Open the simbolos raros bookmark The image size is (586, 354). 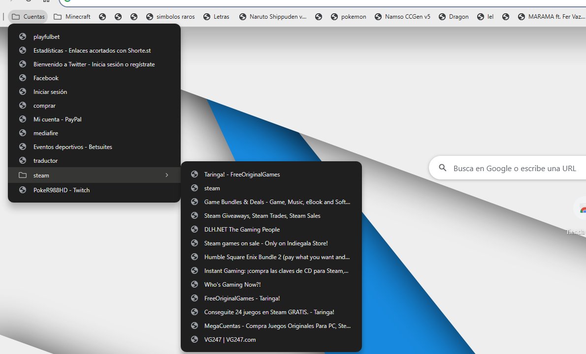(x=170, y=17)
